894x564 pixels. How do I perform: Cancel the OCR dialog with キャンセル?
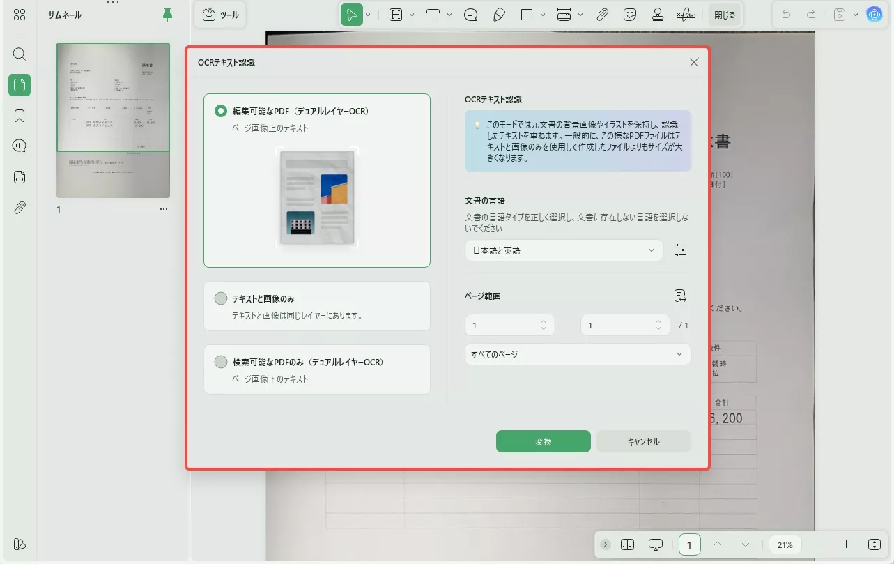click(x=643, y=441)
